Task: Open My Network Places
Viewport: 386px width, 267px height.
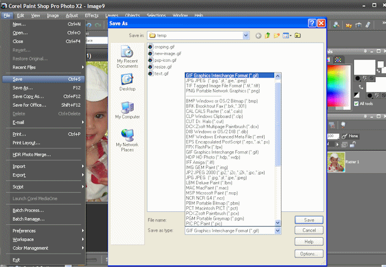Action: tap(128, 141)
